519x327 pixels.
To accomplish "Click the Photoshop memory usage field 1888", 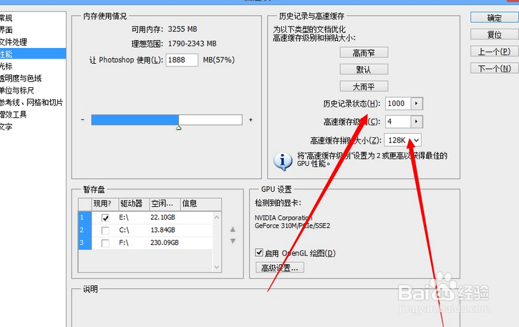I will coord(182,60).
